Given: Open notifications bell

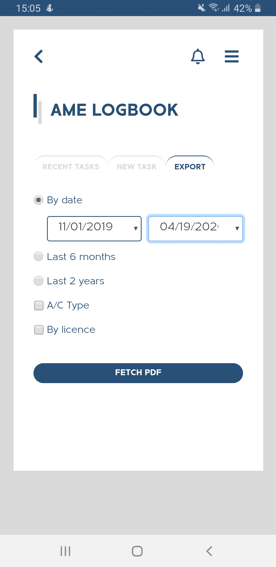Looking at the screenshot, I should point(198,56).
